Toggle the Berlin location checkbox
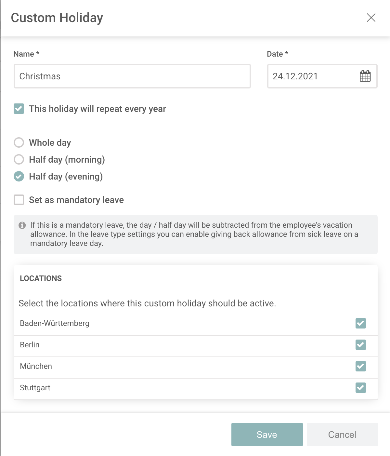The height and width of the screenshot is (456, 390). (x=360, y=345)
